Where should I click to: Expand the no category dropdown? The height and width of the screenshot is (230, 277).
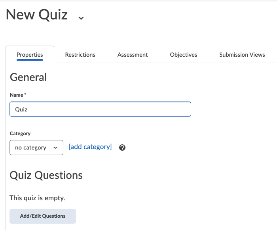(x=36, y=148)
